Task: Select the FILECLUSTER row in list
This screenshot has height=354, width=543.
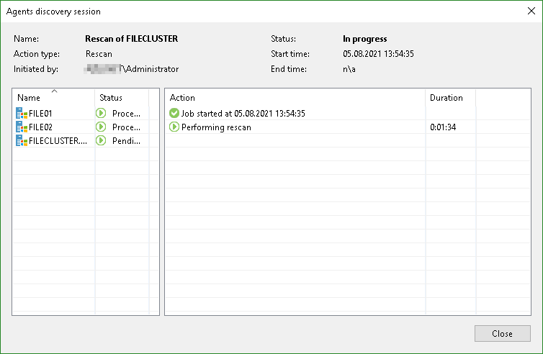Action: click(x=56, y=141)
